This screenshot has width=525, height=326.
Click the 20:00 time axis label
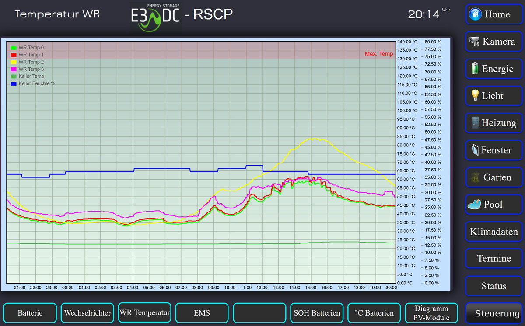pos(391,288)
